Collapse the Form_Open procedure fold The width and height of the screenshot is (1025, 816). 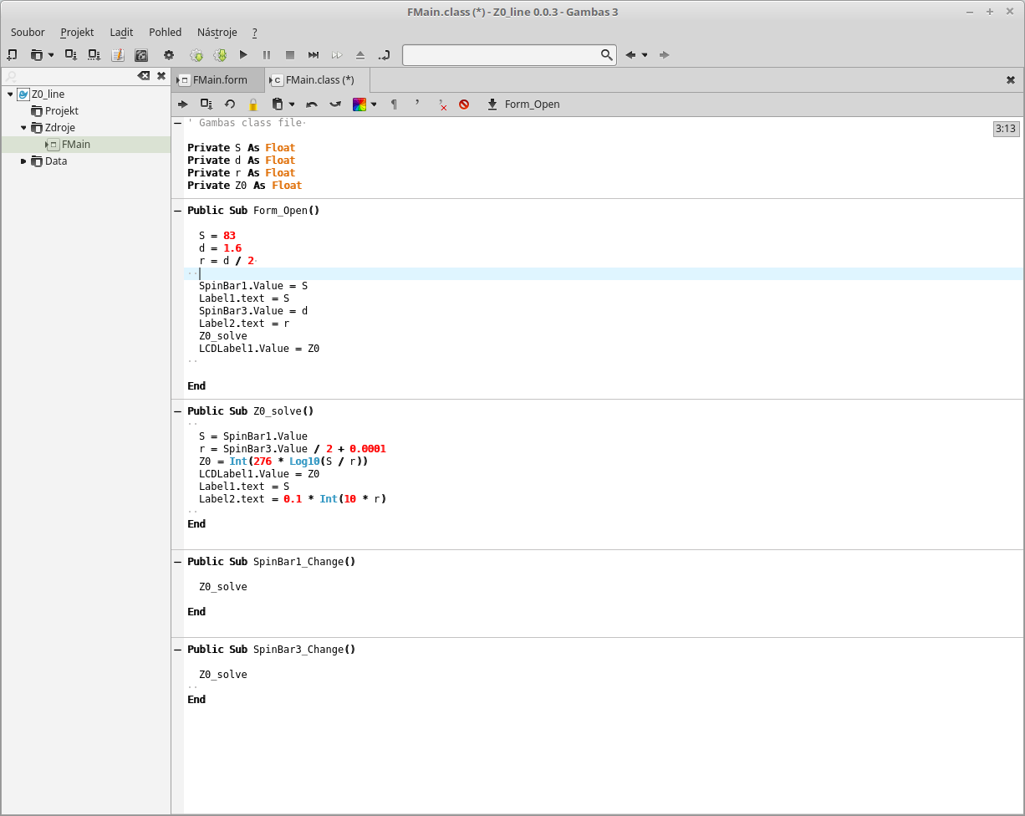click(177, 211)
